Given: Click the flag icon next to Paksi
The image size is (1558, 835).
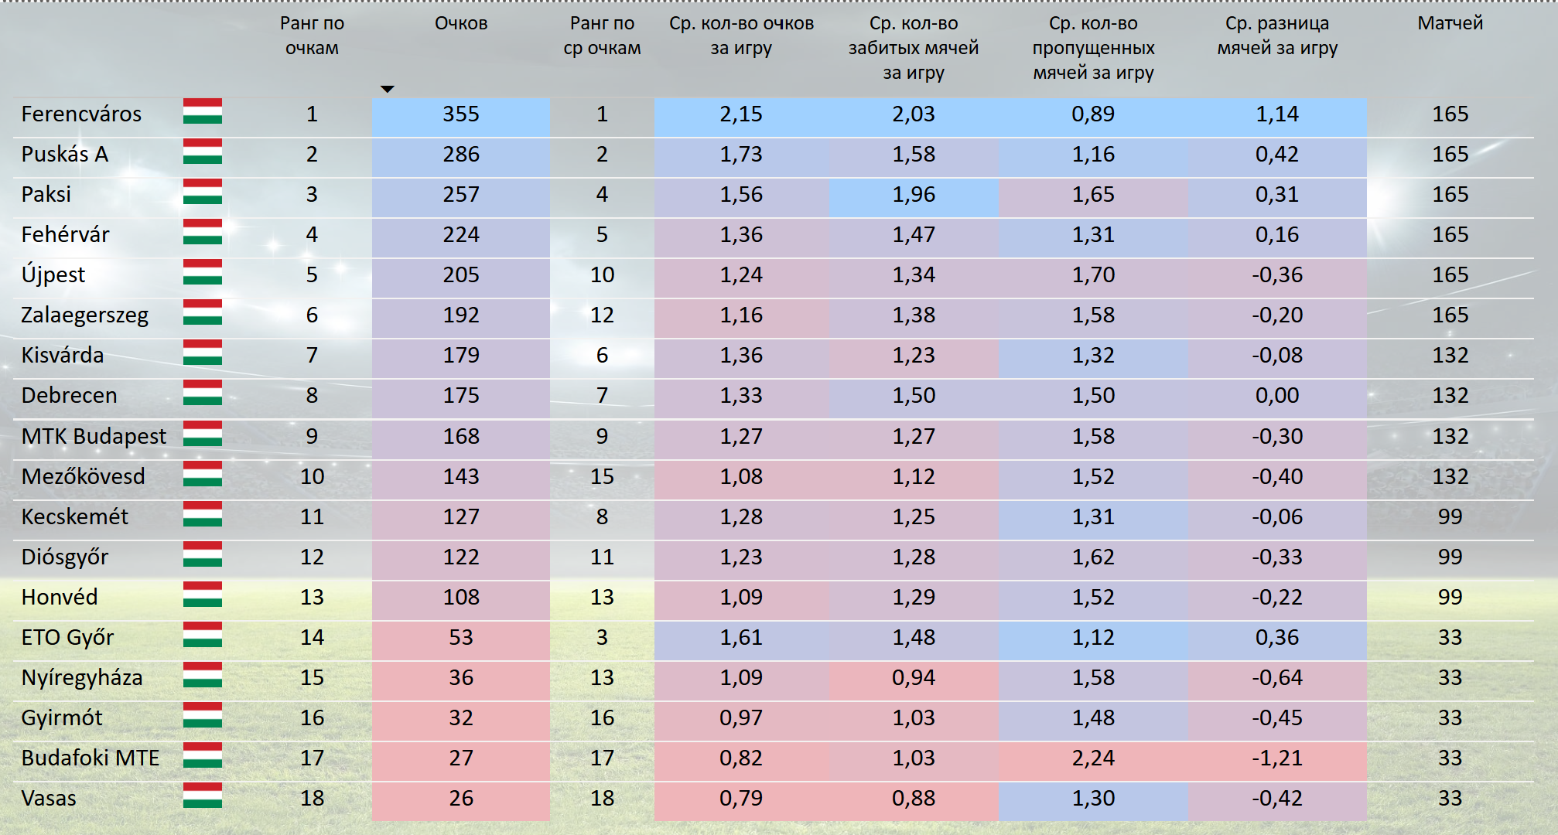Looking at the screenshot, I should (203, 192).
